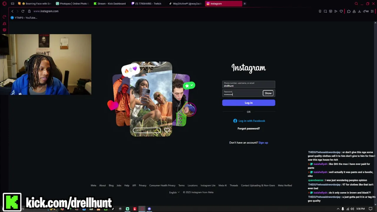The width and height of the screenshot is (377, 212).
Task: Reload the Instagram page
Action: point(23,11)
